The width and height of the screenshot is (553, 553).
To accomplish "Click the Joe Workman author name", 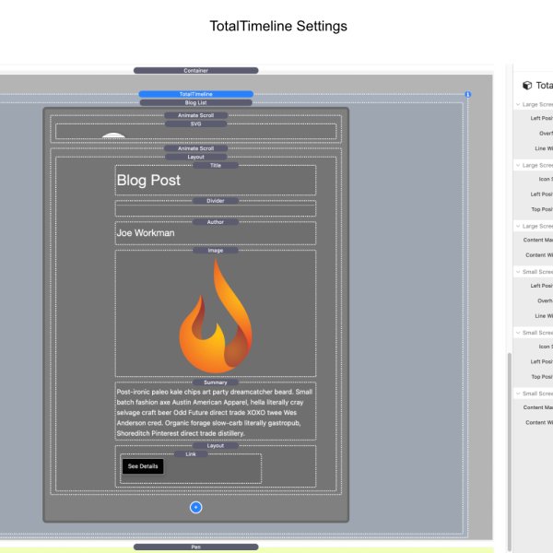I will click(x=145, y=233).
